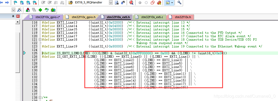This screenshot has height=101, width=278.
Task: Open the project window layout button
Action: tap(167, 3)
